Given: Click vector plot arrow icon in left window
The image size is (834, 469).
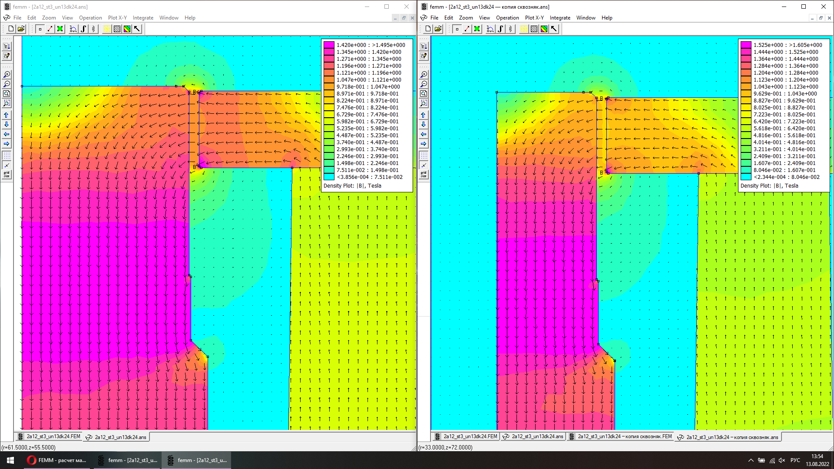Looking at the screenshot, I should pyautogui.click(x=137, y=29).
